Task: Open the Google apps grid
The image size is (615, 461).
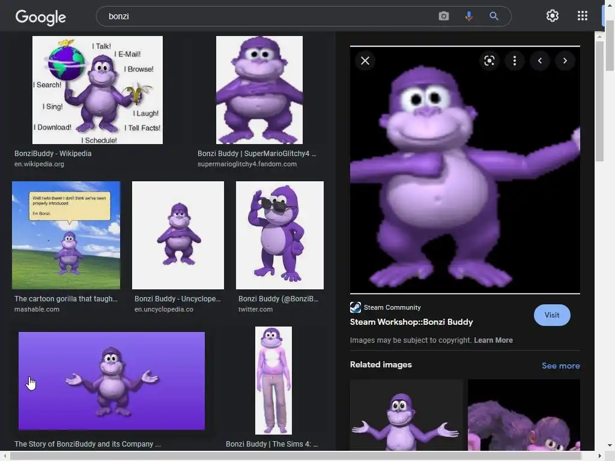Action: click(x=583, y=16)
